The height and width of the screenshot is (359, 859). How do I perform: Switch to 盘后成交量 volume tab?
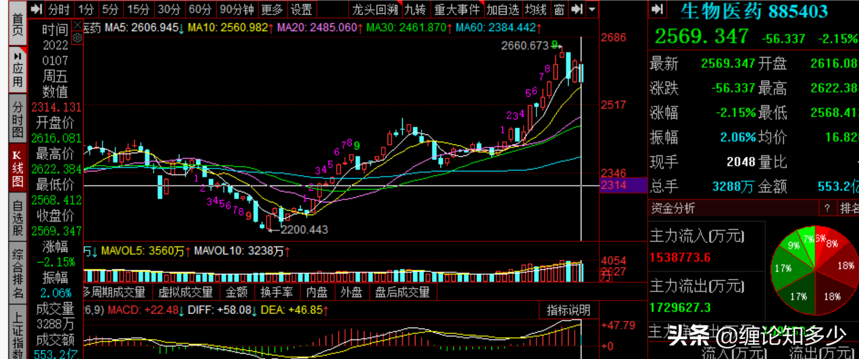402,292
